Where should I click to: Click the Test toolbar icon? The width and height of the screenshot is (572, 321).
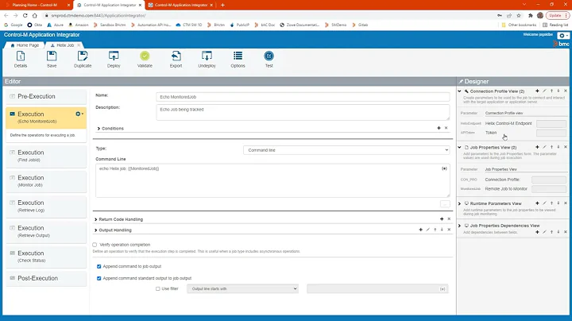(x=269, y=59)
